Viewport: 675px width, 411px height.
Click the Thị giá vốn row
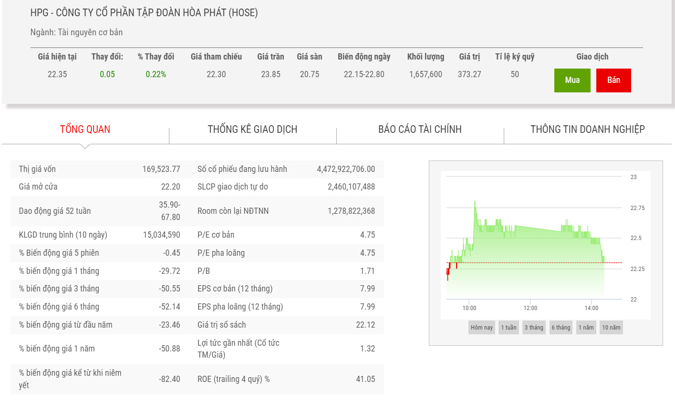coord(99,169)
